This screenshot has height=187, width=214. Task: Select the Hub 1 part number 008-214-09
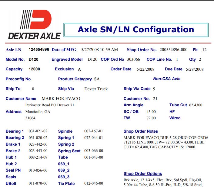coord(38,157)
